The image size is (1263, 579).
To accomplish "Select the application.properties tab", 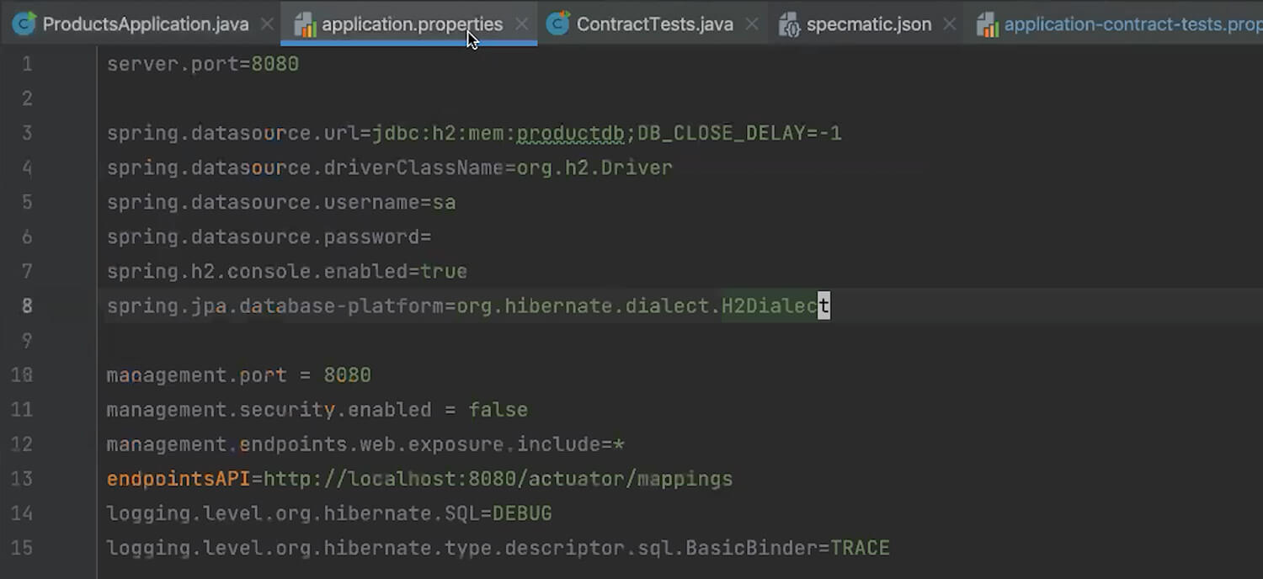I will 413,24.
